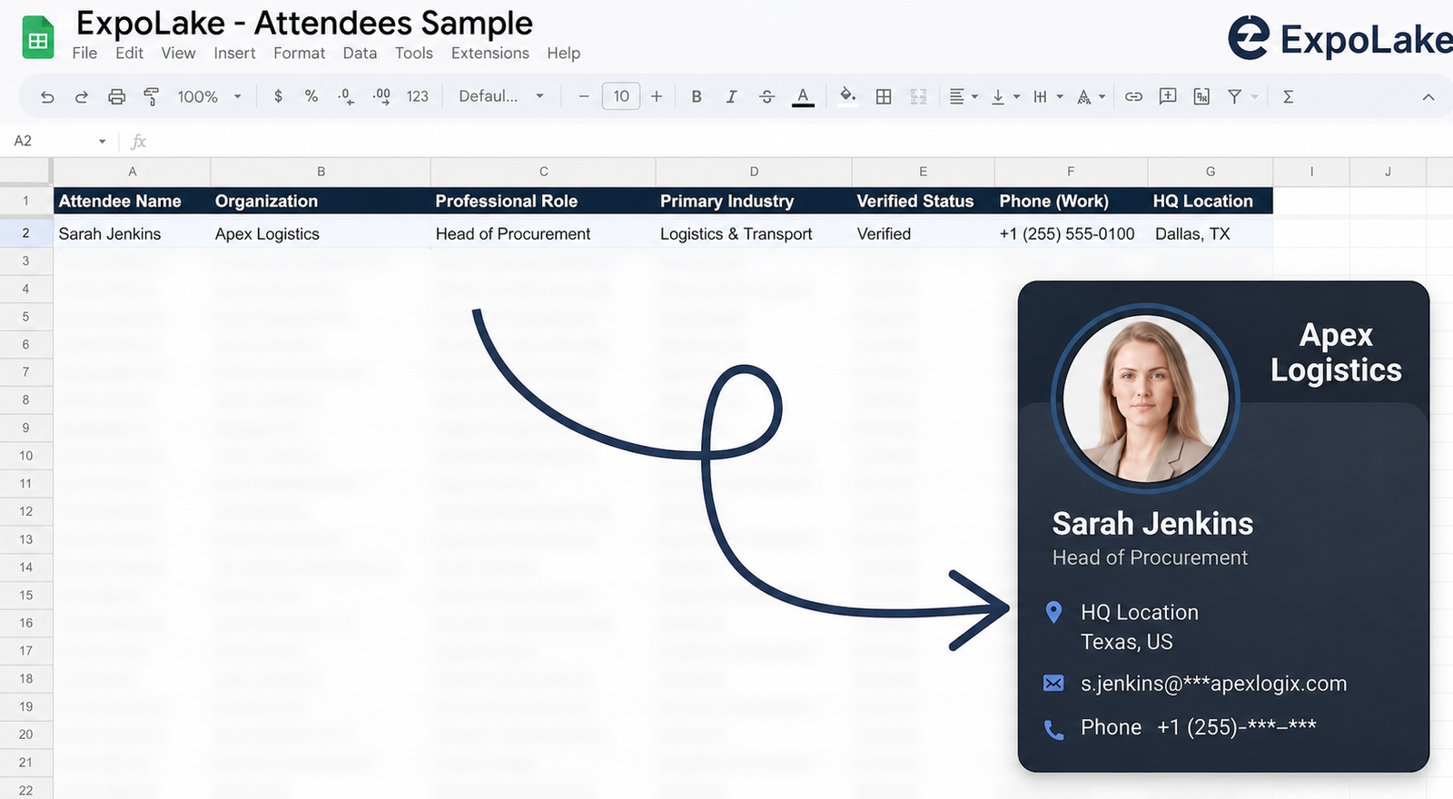Click the font size field showing 10
The height and width of the screenshot is (799, 1453).
(621, 96)
